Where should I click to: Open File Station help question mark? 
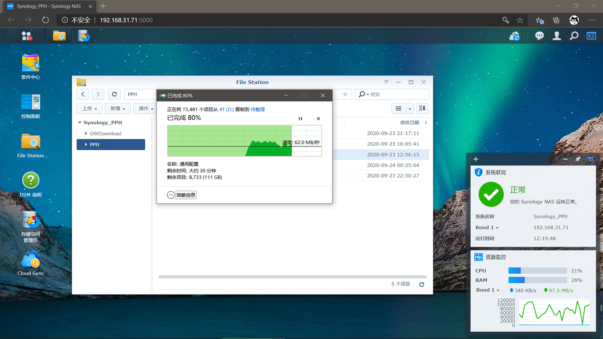click(386, 82)
